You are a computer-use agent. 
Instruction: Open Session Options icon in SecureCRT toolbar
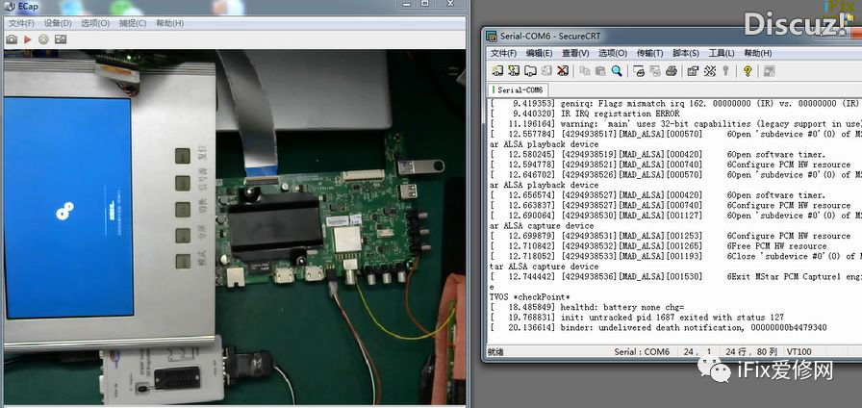pyautogui.click(x=693, y=71)
